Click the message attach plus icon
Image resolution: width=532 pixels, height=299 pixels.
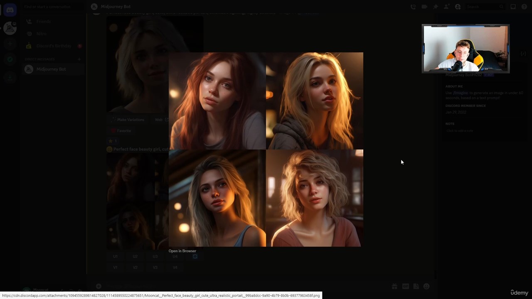click(x=99, y=286)
